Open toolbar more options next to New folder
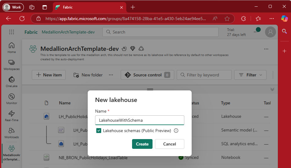This screenshot has height=168, width=291. (x=111, y=75)
